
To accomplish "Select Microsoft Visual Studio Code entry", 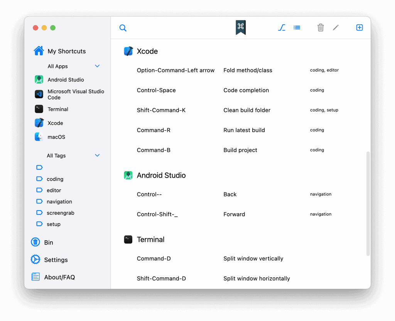I will 76,94.
